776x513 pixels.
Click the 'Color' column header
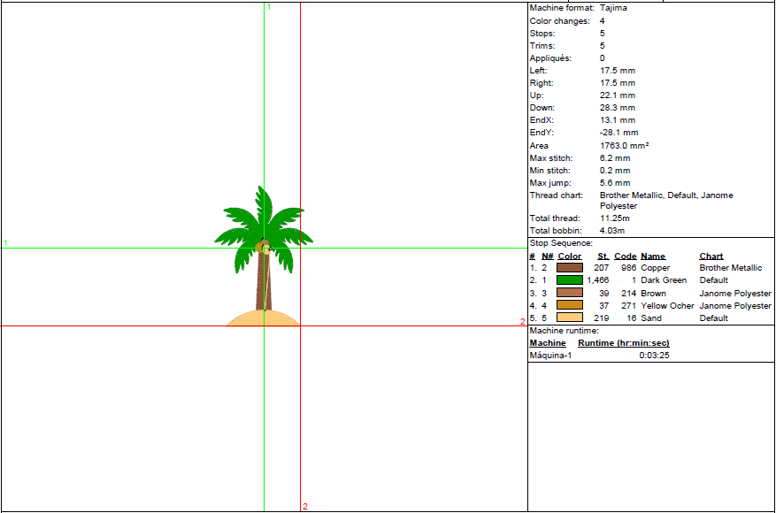click(570, 256)
